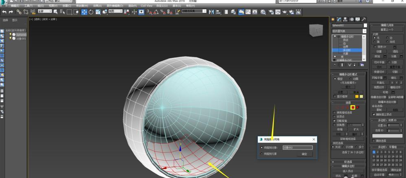
Task: Open reference coordinate system dropdown
Action: click(115, 11)
